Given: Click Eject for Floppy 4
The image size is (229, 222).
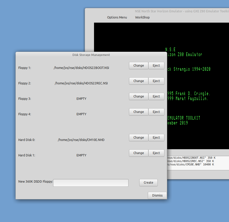Looking at the screenshot, I should pos(156,112).
